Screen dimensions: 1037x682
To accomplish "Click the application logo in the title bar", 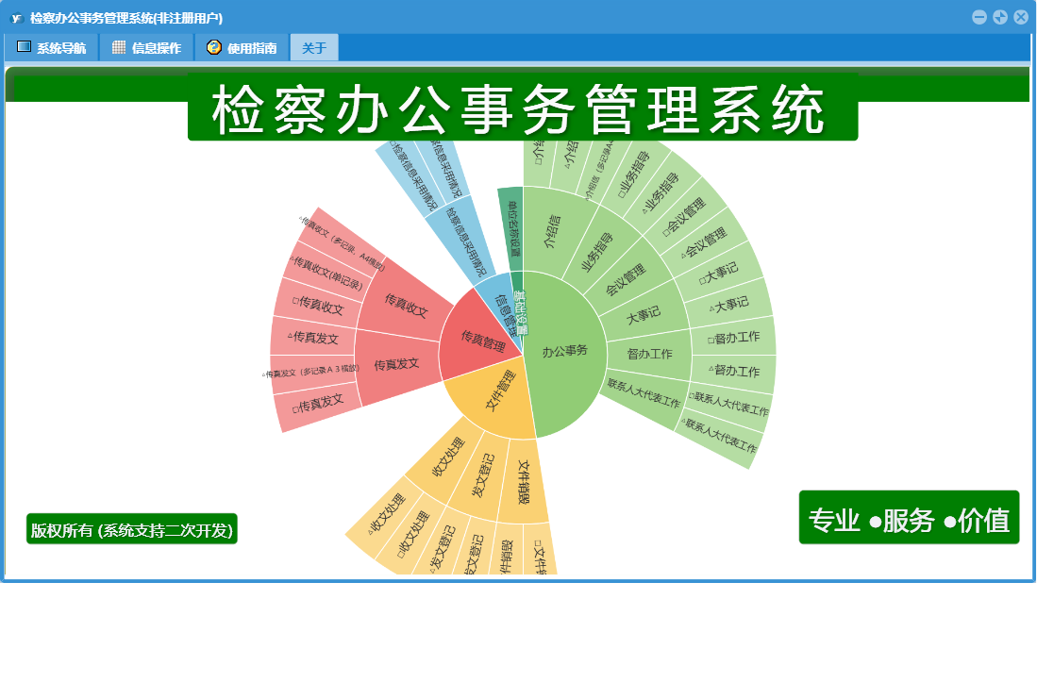I will (x=17, y=18).
